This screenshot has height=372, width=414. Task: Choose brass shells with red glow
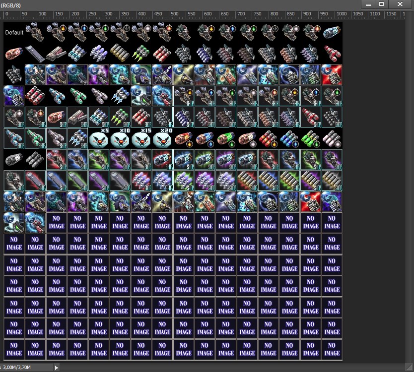pyautogui.click(x=247, y=181)
